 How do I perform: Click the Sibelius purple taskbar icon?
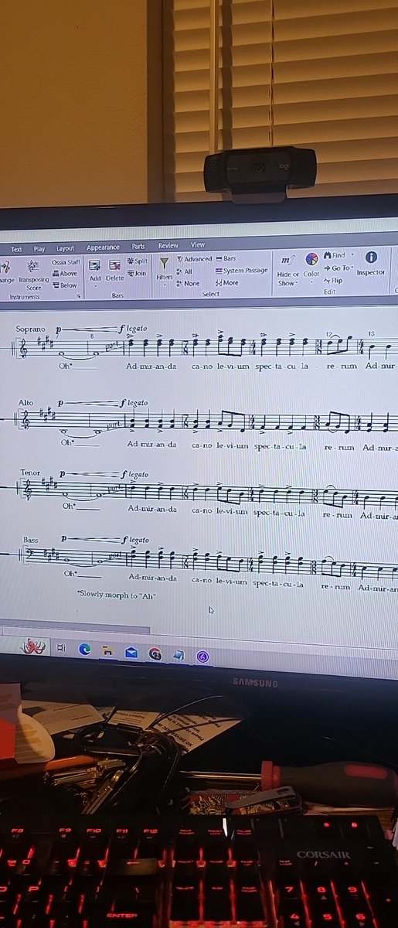click(x=202, y=657)
